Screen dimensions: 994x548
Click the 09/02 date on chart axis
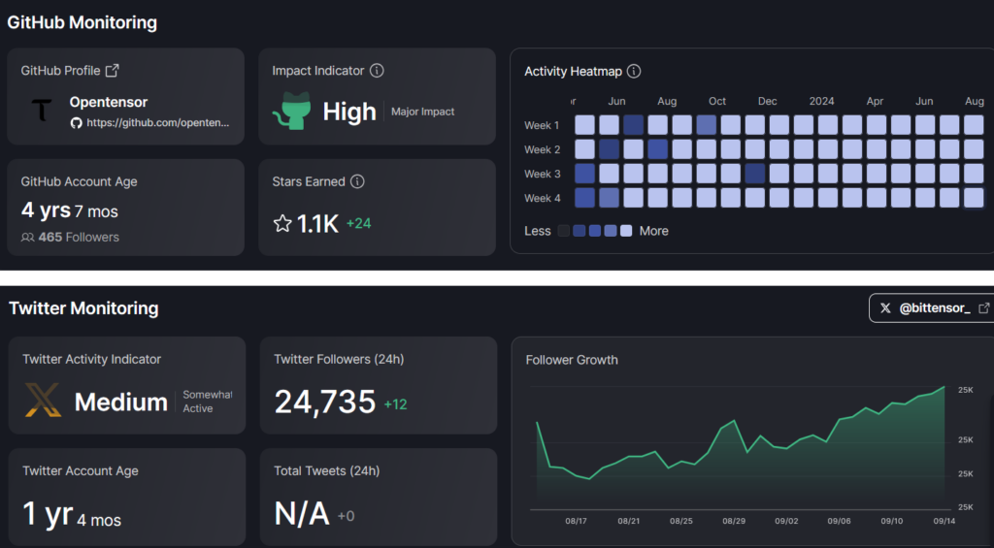[x=786, y=522]
